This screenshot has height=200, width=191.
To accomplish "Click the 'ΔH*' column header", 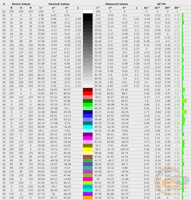I will tap(167, 8).
